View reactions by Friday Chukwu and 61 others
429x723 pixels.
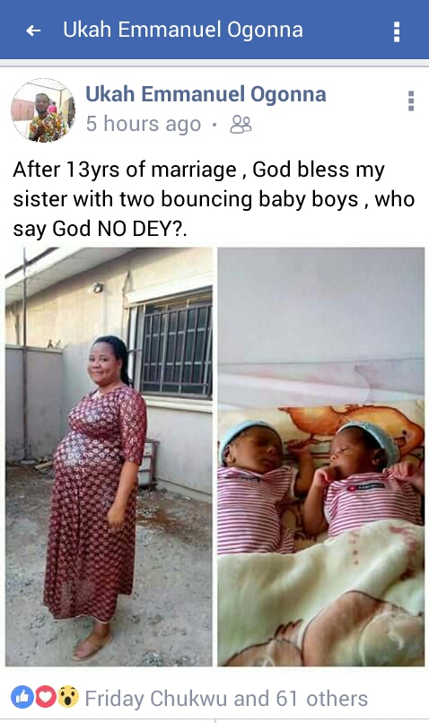point(226,698)
